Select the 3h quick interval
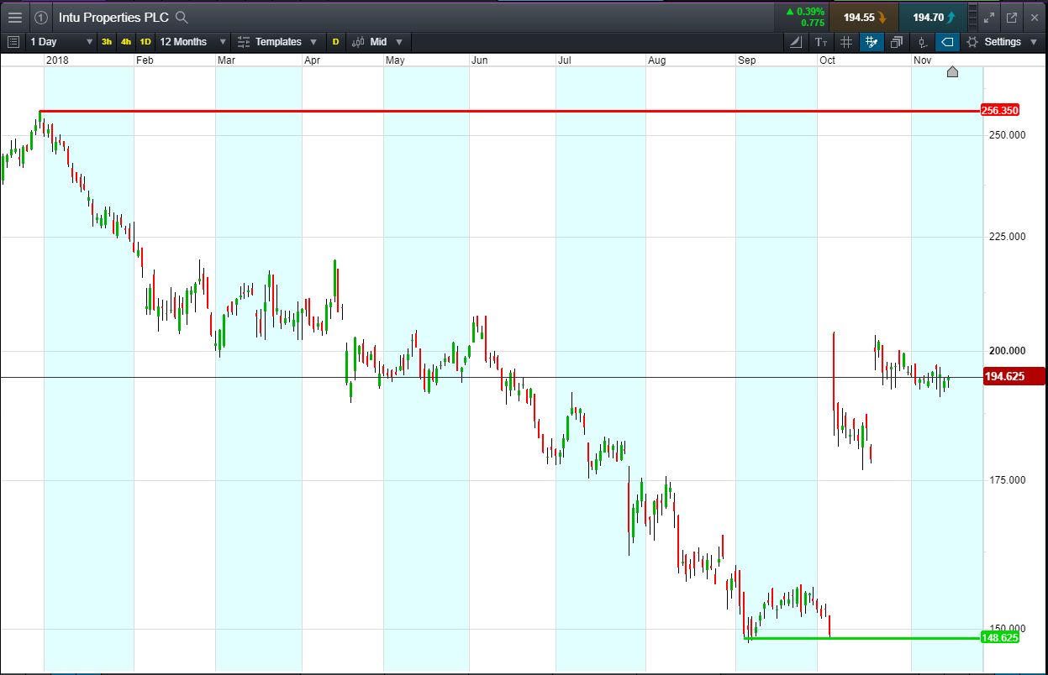 [x=108, y=41]
